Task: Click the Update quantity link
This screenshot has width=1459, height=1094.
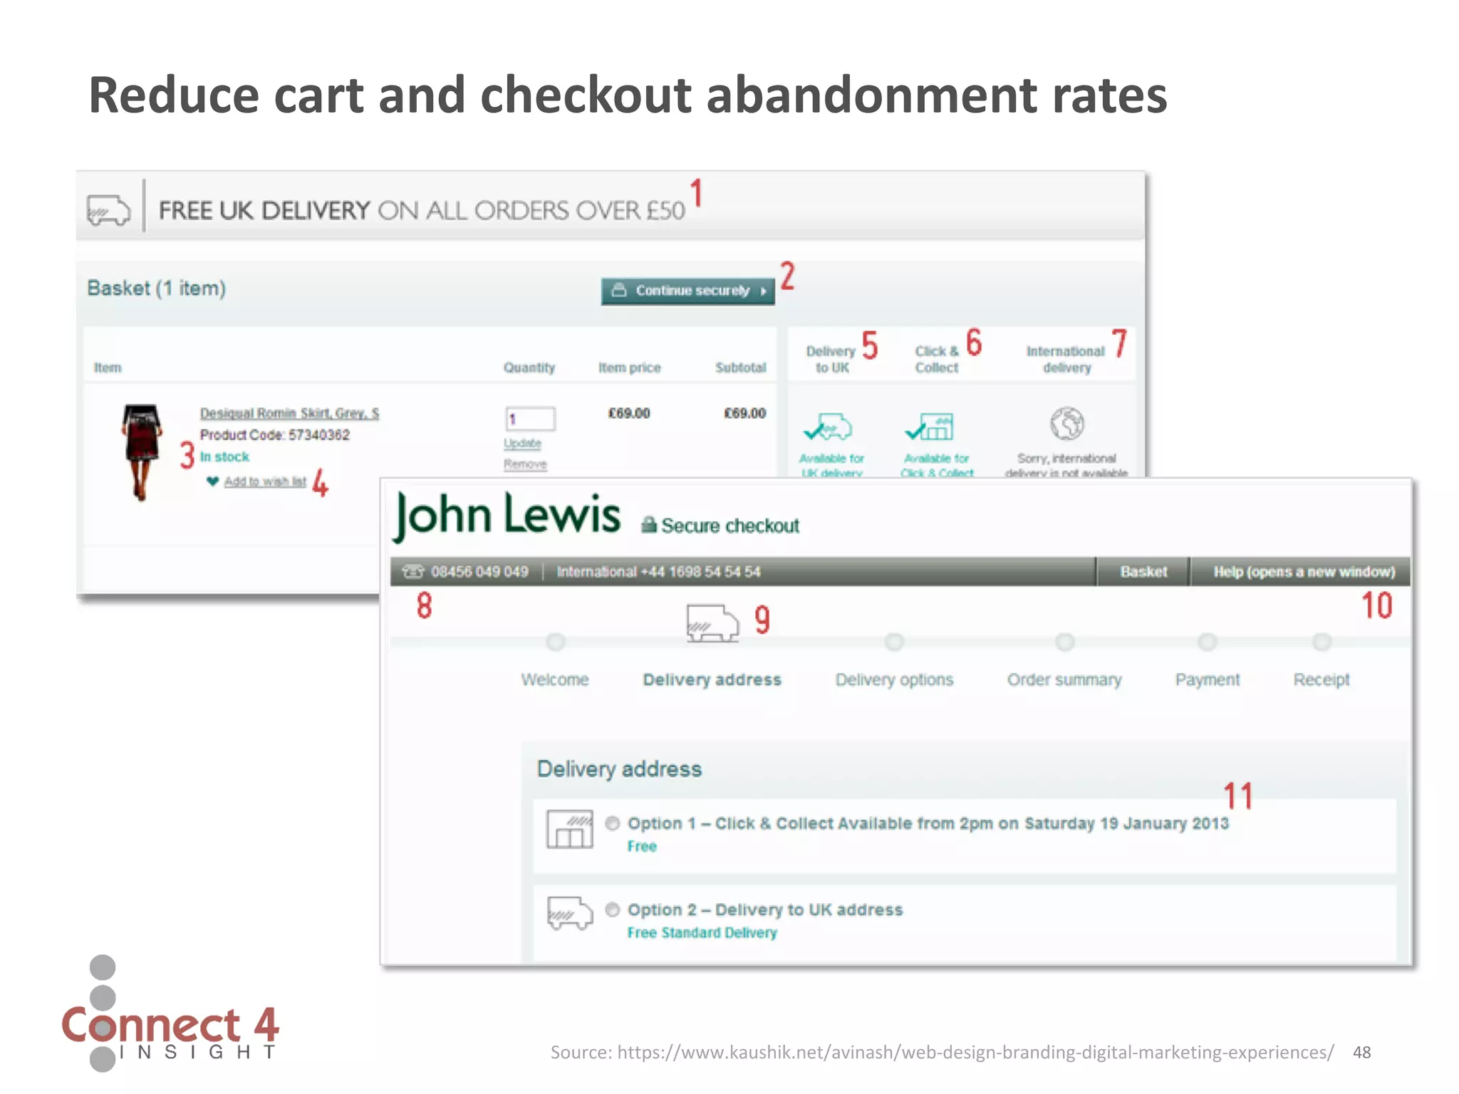Action: 522,443
